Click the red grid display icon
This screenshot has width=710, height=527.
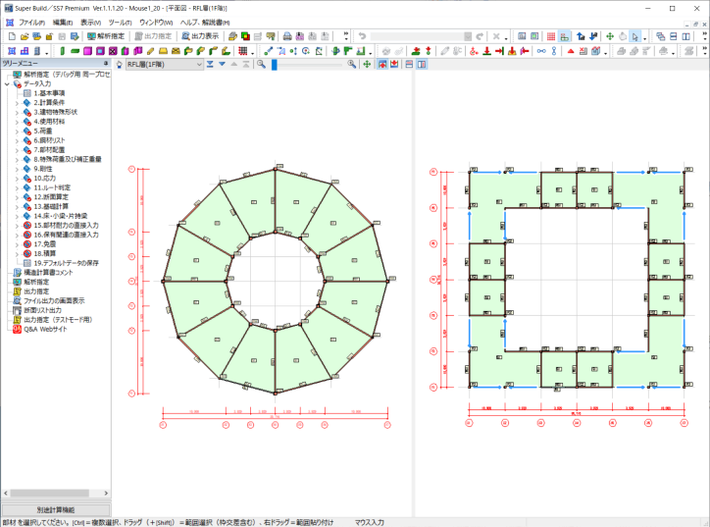click(551, 36)
